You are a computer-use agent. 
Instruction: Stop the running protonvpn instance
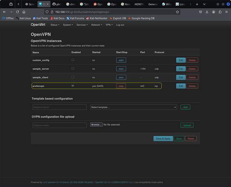click(x=121, y=86)
